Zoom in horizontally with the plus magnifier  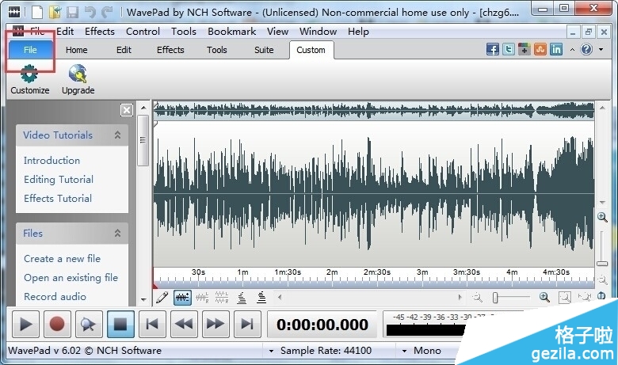click(x=544, y=297)
